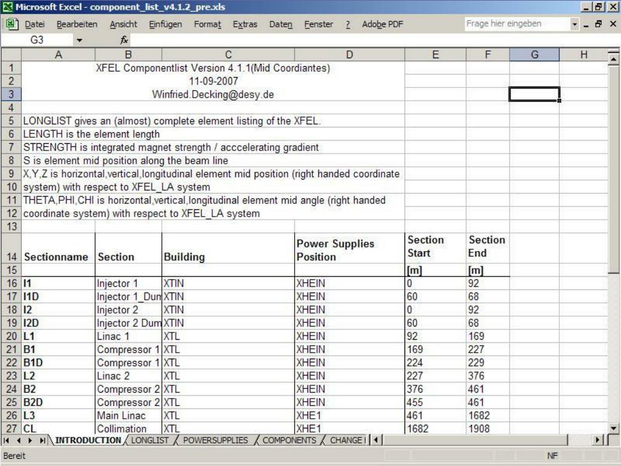621x466 pixels.
Task: Click section end value 1682
Action: [488, 415]
